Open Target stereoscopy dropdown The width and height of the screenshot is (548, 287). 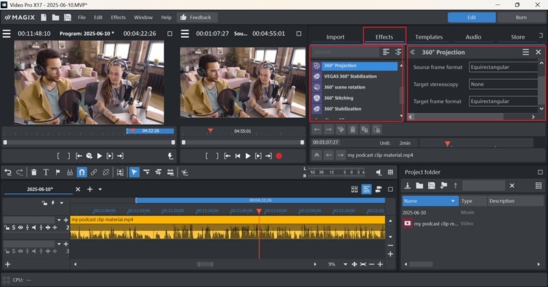click(503, 84)
